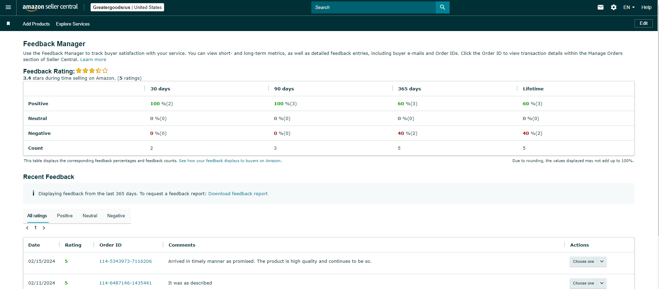The height and width of the screenshot is (289, 659).
Task: Open the Learn more link
Action: (93, 60)
